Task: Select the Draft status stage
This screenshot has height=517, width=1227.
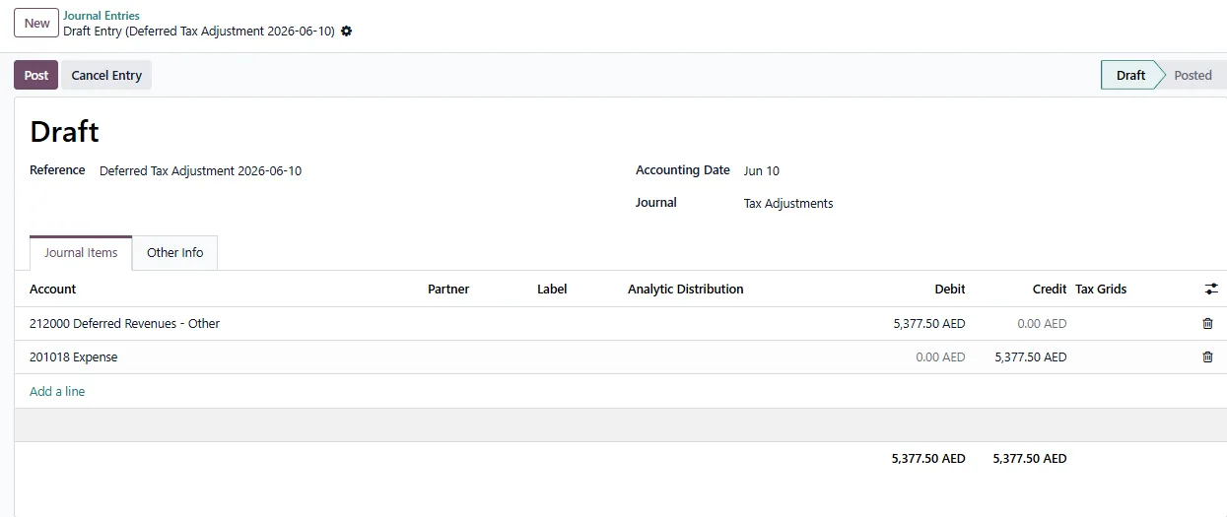Action: [x=1130, y=75]
